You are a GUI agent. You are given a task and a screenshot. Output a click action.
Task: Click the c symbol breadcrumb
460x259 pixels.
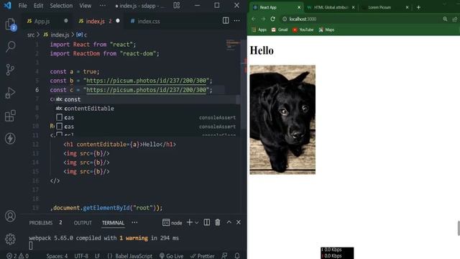pos(82,35)
